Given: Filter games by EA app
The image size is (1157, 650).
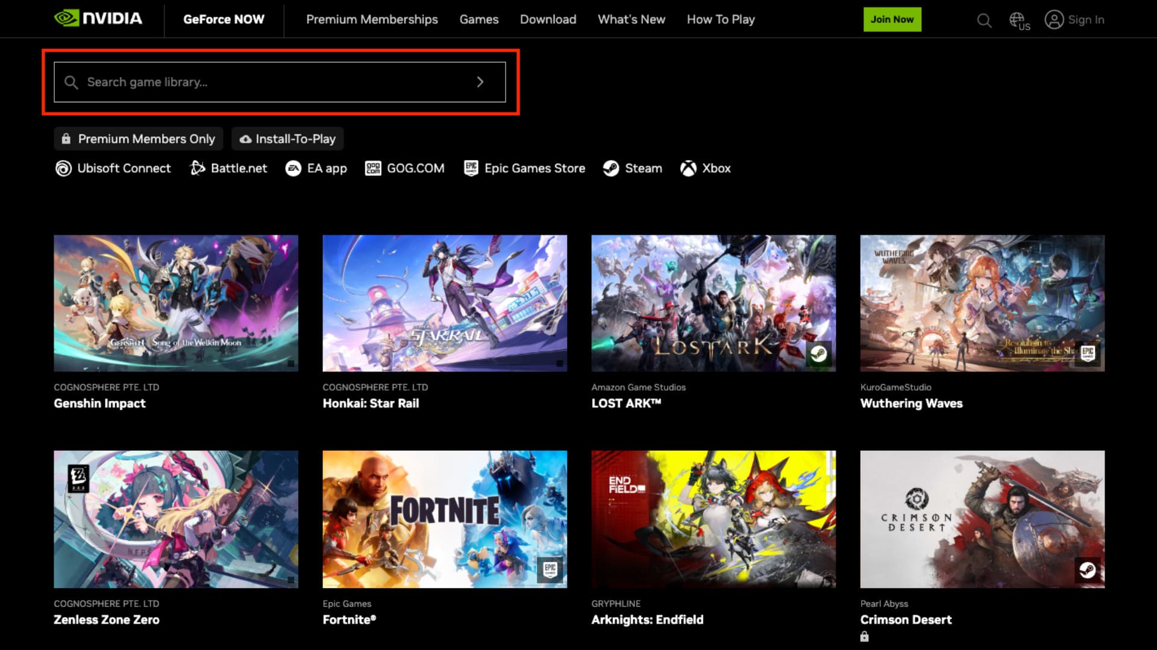Looking at the screenshot, I should (x=316, y=169).
